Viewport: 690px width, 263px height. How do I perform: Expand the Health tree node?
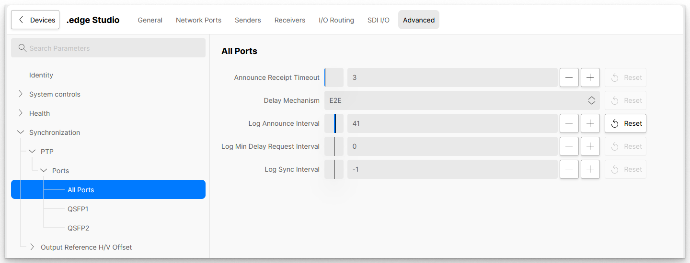[x=21, y=113]
